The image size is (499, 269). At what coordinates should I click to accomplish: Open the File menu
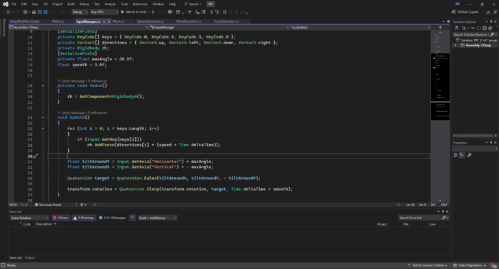click(x=14, y=4)
